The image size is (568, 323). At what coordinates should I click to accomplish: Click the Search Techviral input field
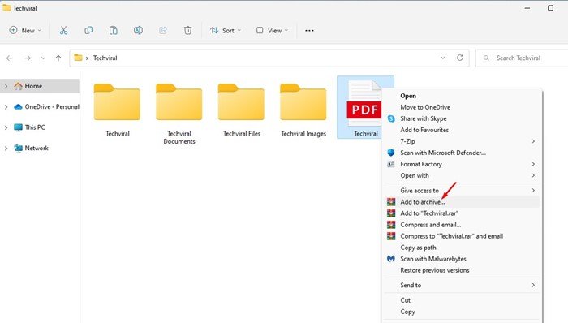[x=523, y=58]
